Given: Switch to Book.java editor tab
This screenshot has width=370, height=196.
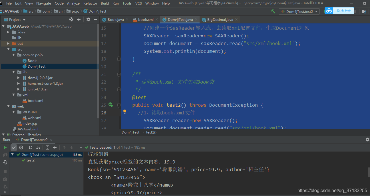Looking at the screenshot, I should [x=115, y=20].
